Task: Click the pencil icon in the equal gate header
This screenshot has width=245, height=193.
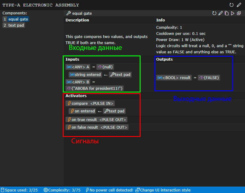Action: coord(221,13)
